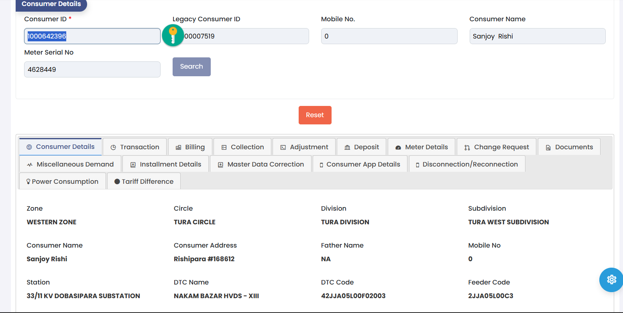623x313 pixels.
Task: Open the blue settings gear button
Action: (x=611, y=280)
